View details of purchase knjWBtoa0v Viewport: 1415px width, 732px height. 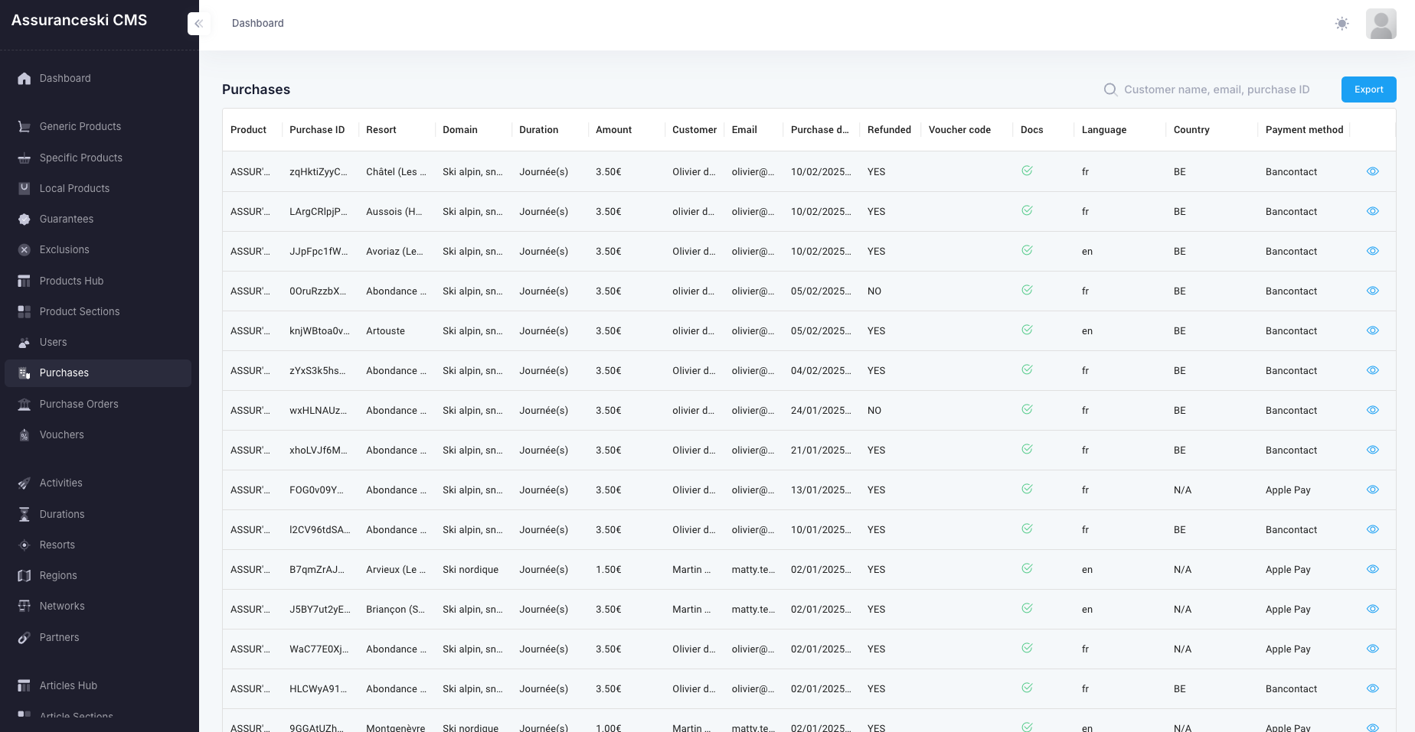click(x=1372, y=330)
